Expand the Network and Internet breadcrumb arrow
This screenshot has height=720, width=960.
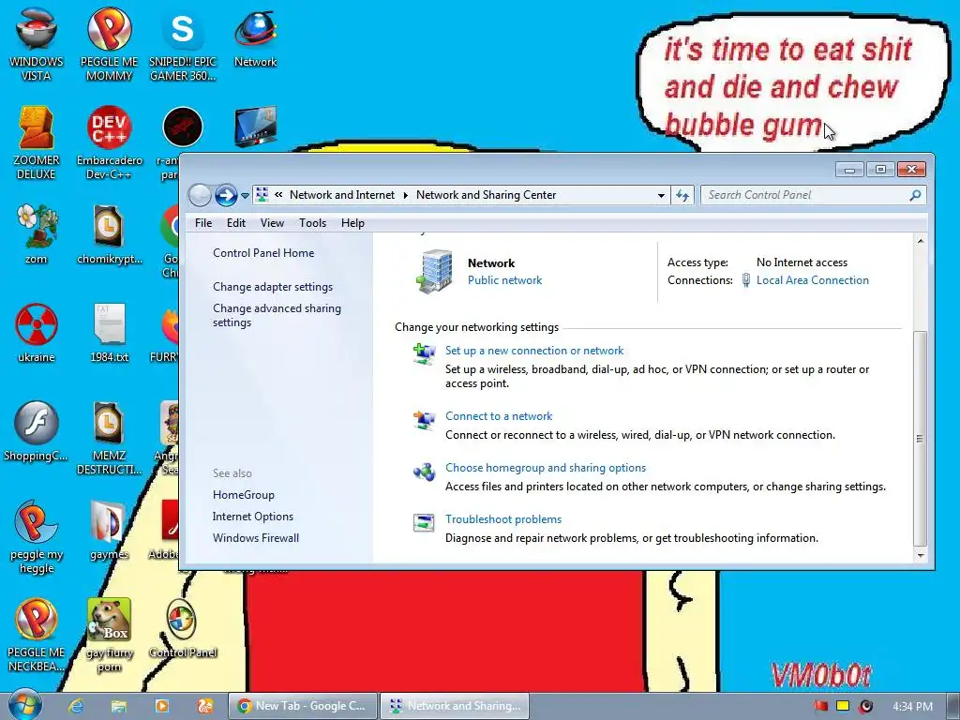tap(405, 195)
